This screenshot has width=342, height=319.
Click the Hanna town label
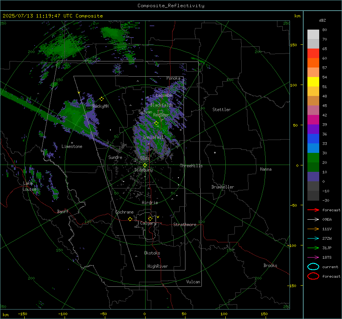coord(266,169)
